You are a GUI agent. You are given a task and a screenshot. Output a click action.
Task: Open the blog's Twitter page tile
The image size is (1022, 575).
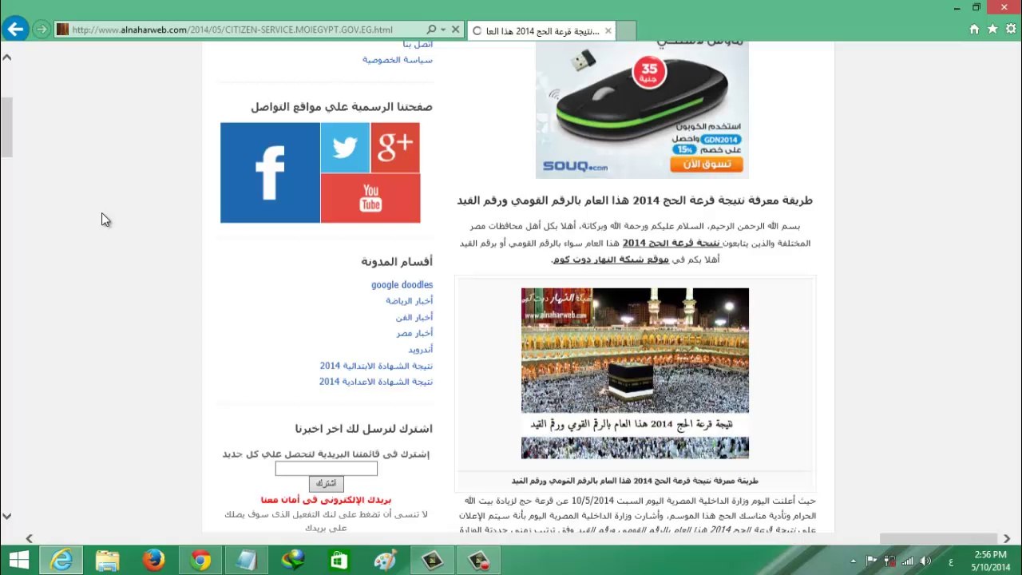pos(345,148)
